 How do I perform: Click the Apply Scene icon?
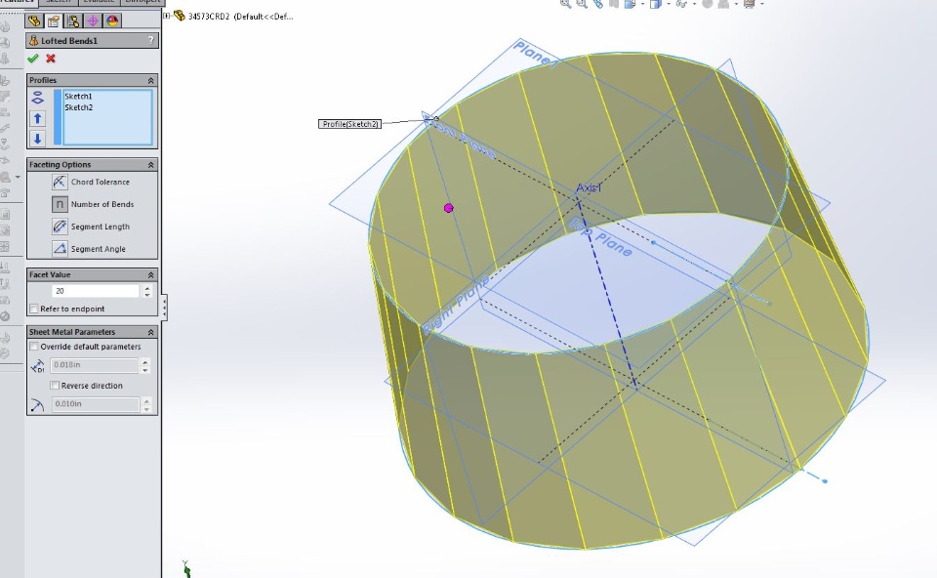[723, 4]
